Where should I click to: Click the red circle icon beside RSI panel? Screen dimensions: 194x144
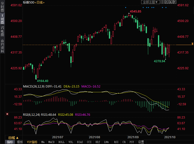coord(7,114)
